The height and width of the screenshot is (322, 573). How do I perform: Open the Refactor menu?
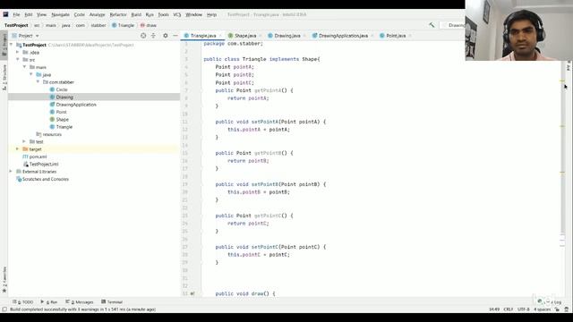(118, 14)
